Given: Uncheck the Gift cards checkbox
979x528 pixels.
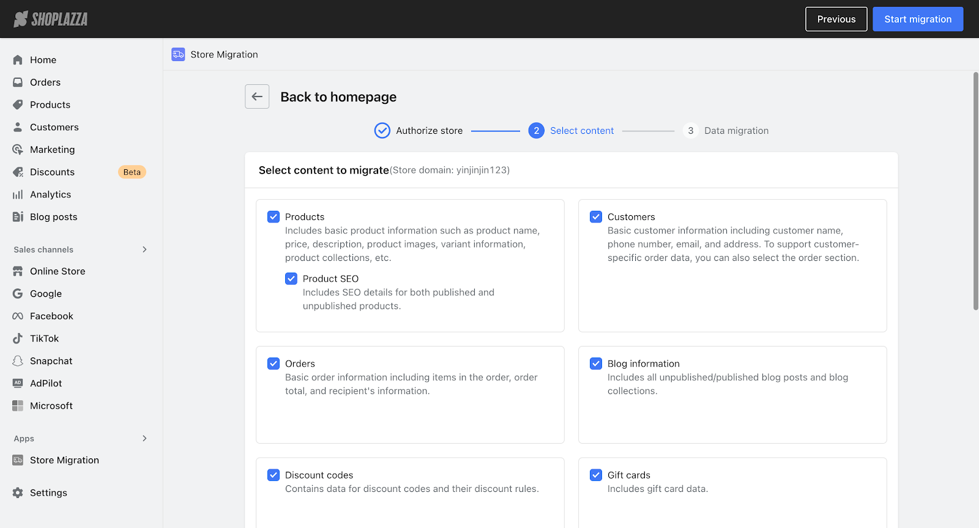Looking at the screenshot, I should (596, 475).
